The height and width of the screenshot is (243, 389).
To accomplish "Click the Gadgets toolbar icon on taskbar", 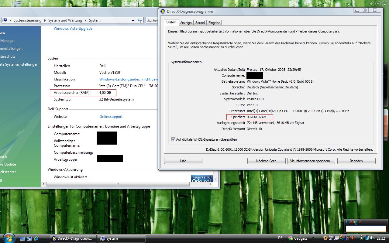I will coord(291,238).
